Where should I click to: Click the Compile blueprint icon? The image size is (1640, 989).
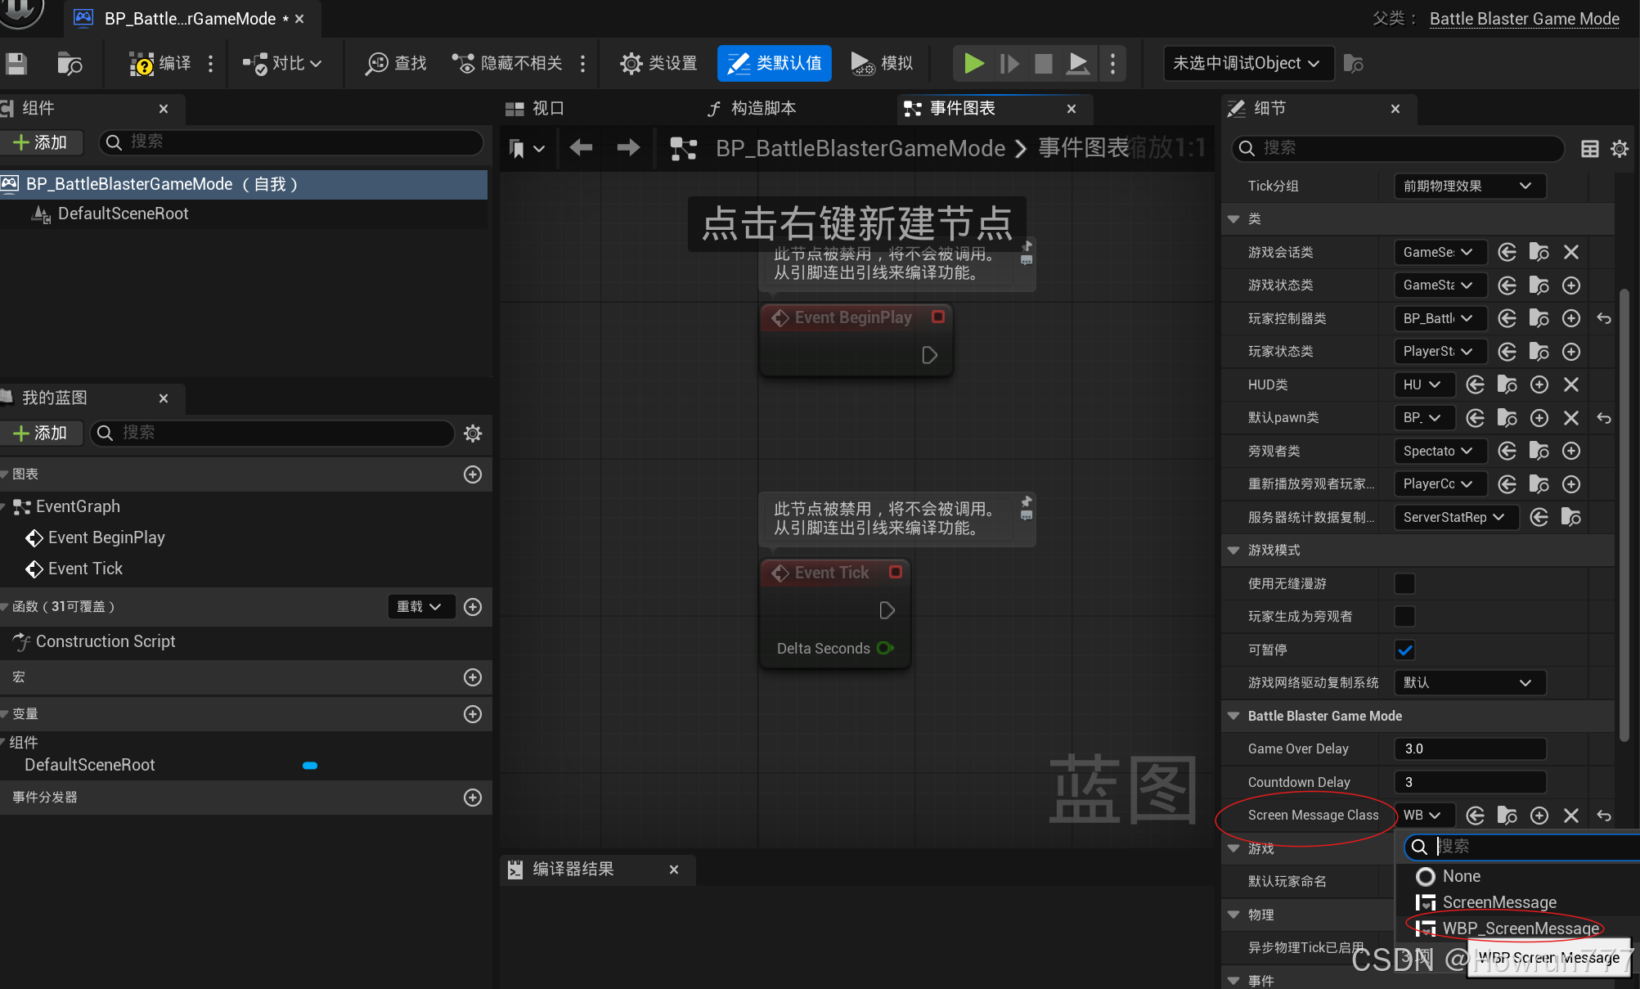142,64
